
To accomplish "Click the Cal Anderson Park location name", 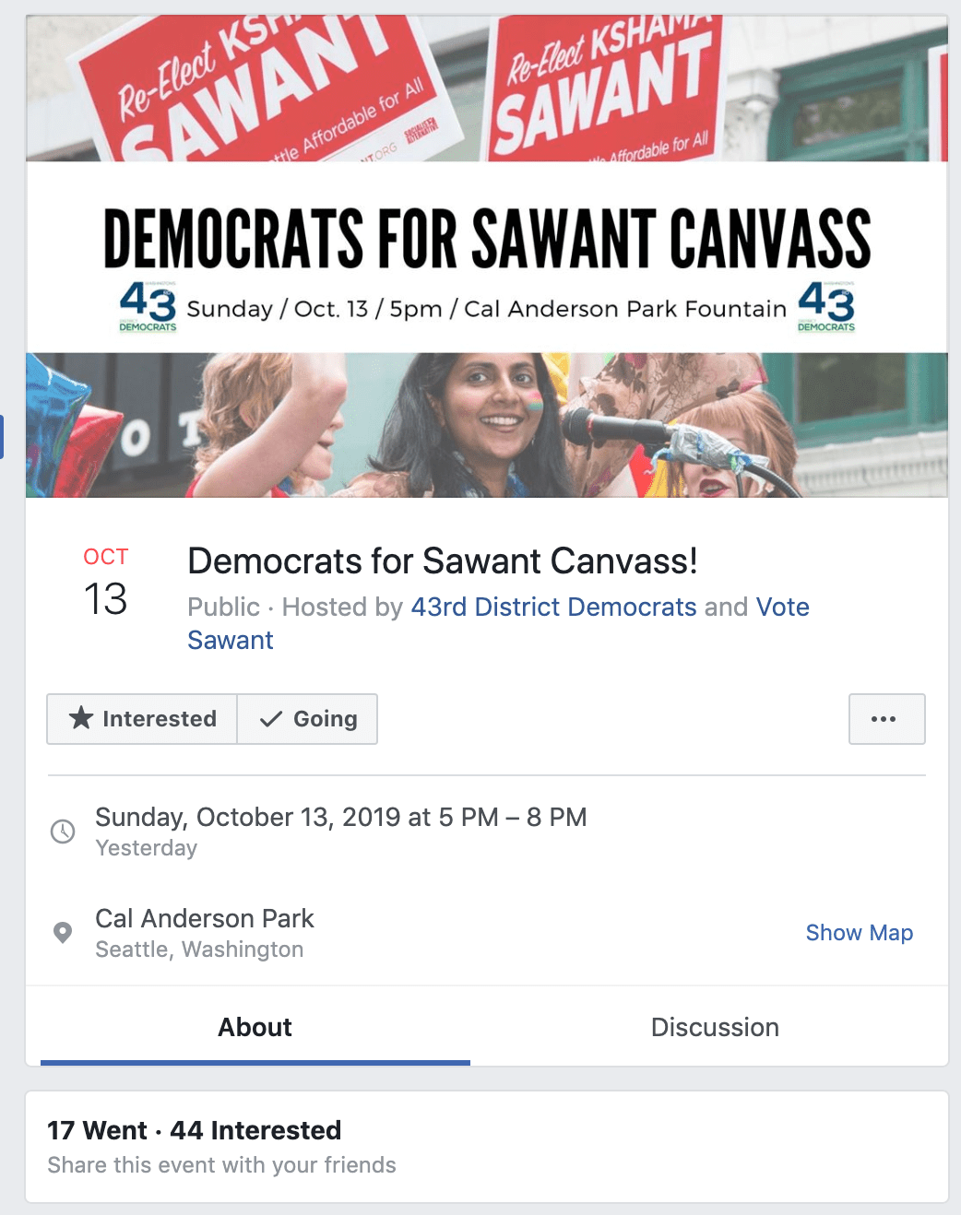I will click(x=205, y=918).
